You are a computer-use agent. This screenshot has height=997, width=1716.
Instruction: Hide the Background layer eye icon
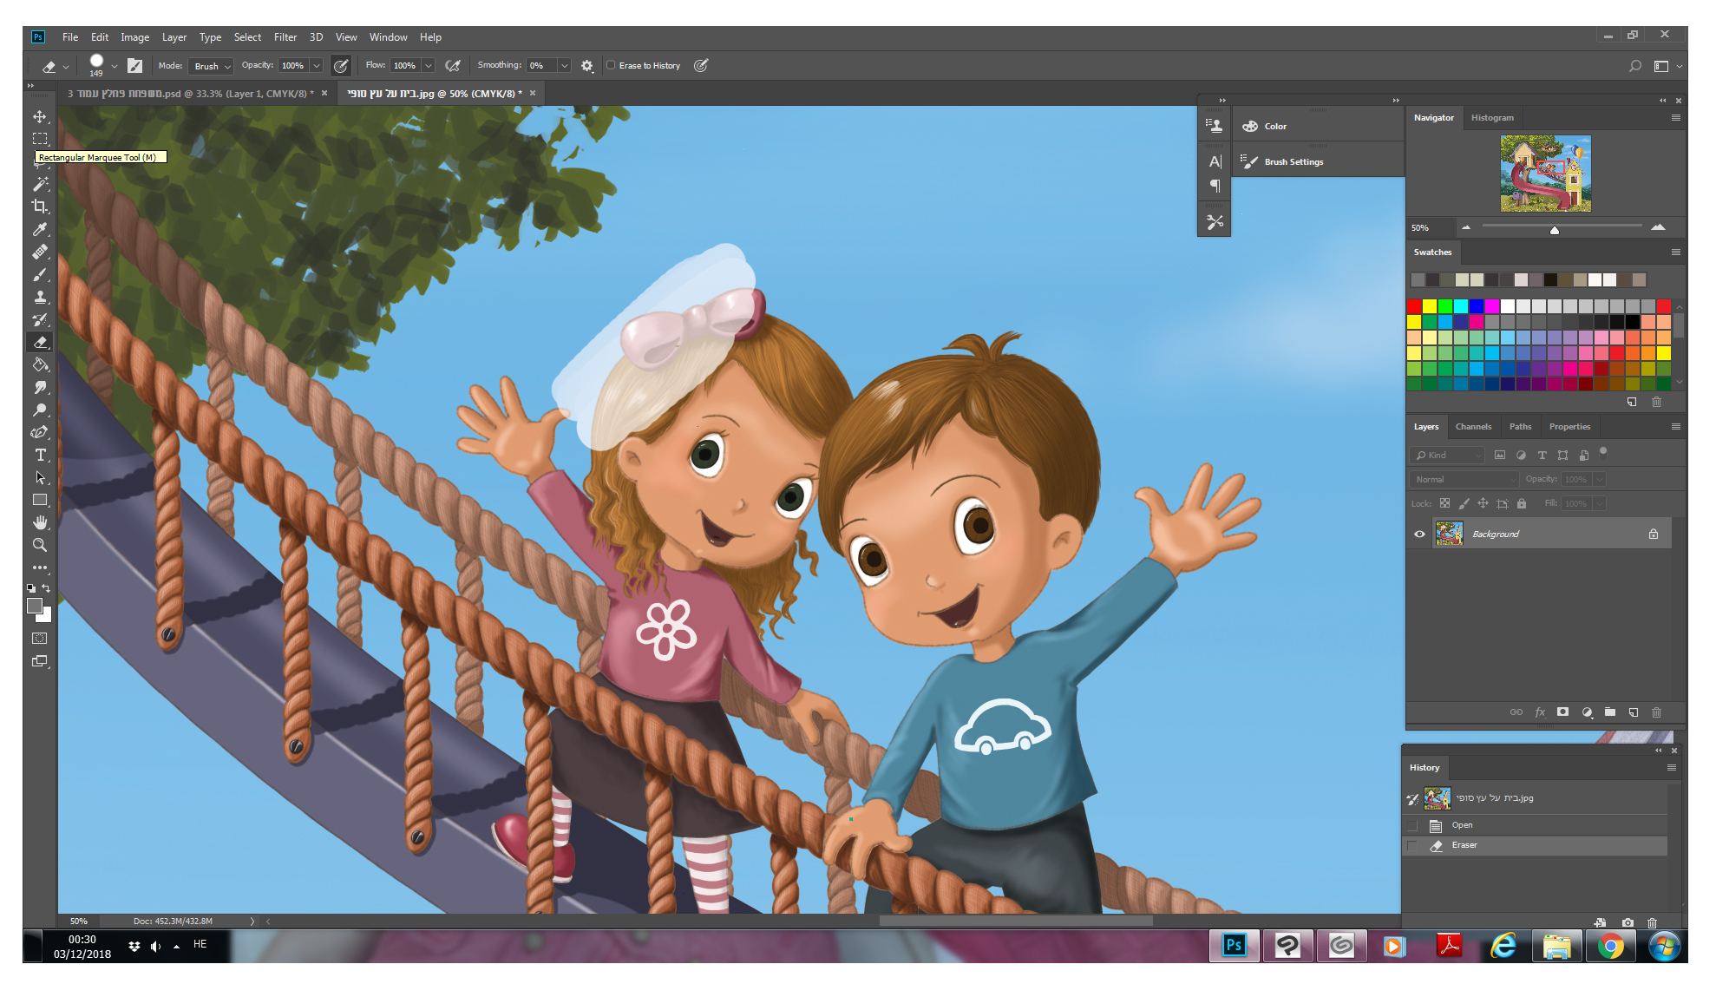coord(1419,534)
